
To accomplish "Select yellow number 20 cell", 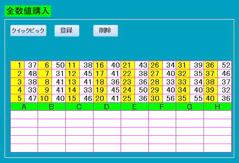I will click(100, 98).
